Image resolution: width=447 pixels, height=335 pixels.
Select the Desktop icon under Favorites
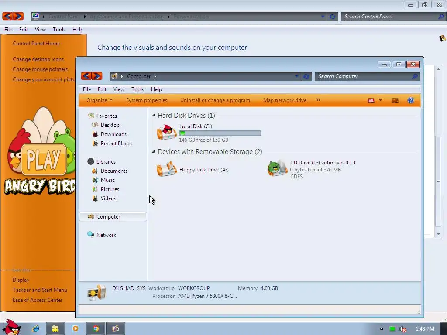95,125
